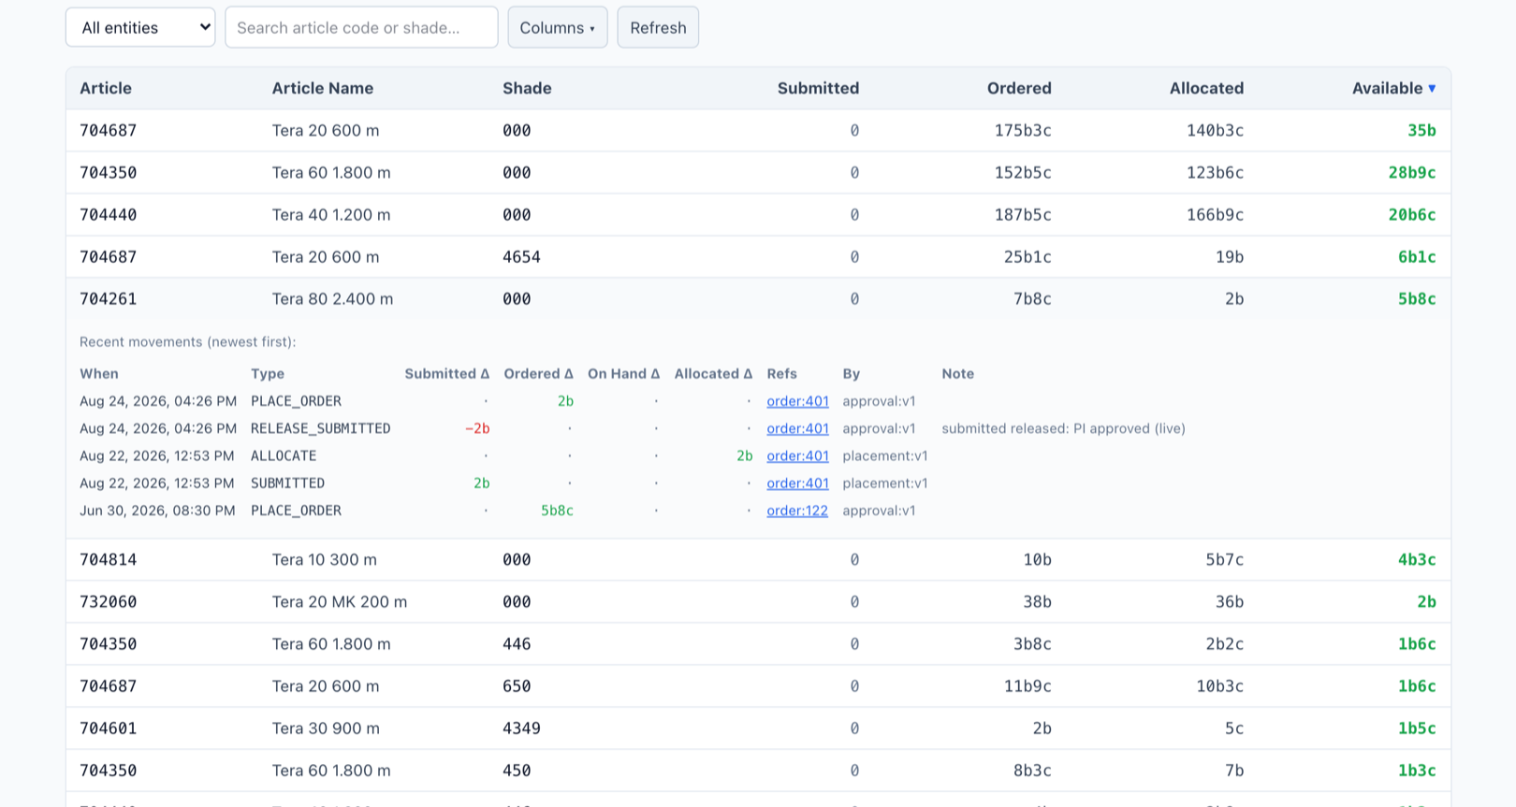Click available value 20b6c
The width and height of the screenshot is (1516, 807).
pos(1411,214)
